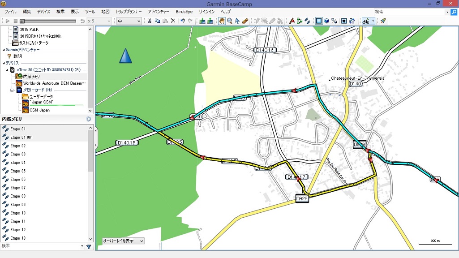Select the ruler measure tool
Screen dimensions: 459x258
(245, 21)
